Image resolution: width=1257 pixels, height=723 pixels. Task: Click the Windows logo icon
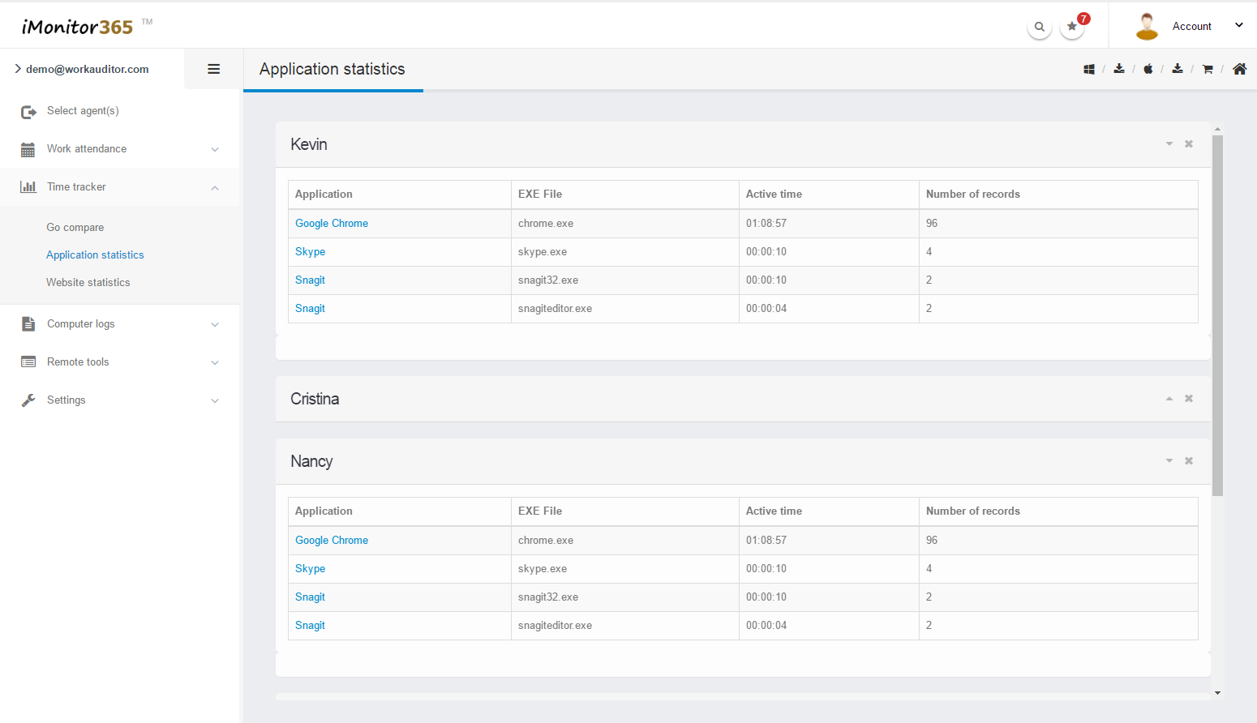tap(1089, 70)
